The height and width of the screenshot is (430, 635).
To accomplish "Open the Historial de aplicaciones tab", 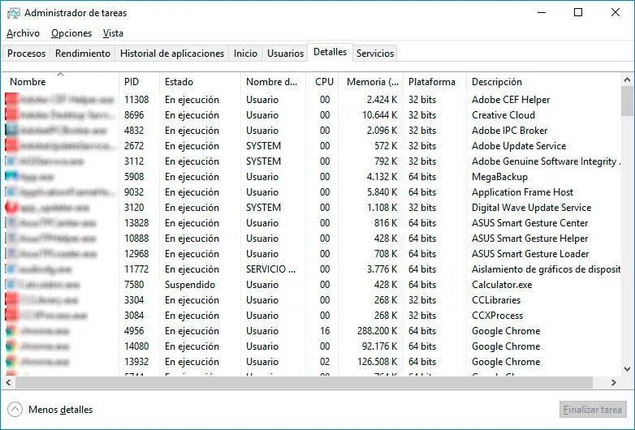I will [172, 54].
